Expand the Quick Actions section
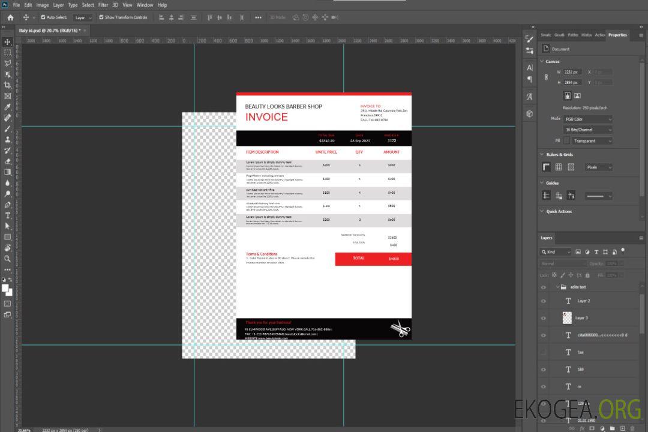The image size is (648, 432). (542, 211)
